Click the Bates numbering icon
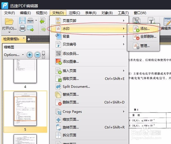The width and height of the screenshot is (171, 144). [58, 44]
